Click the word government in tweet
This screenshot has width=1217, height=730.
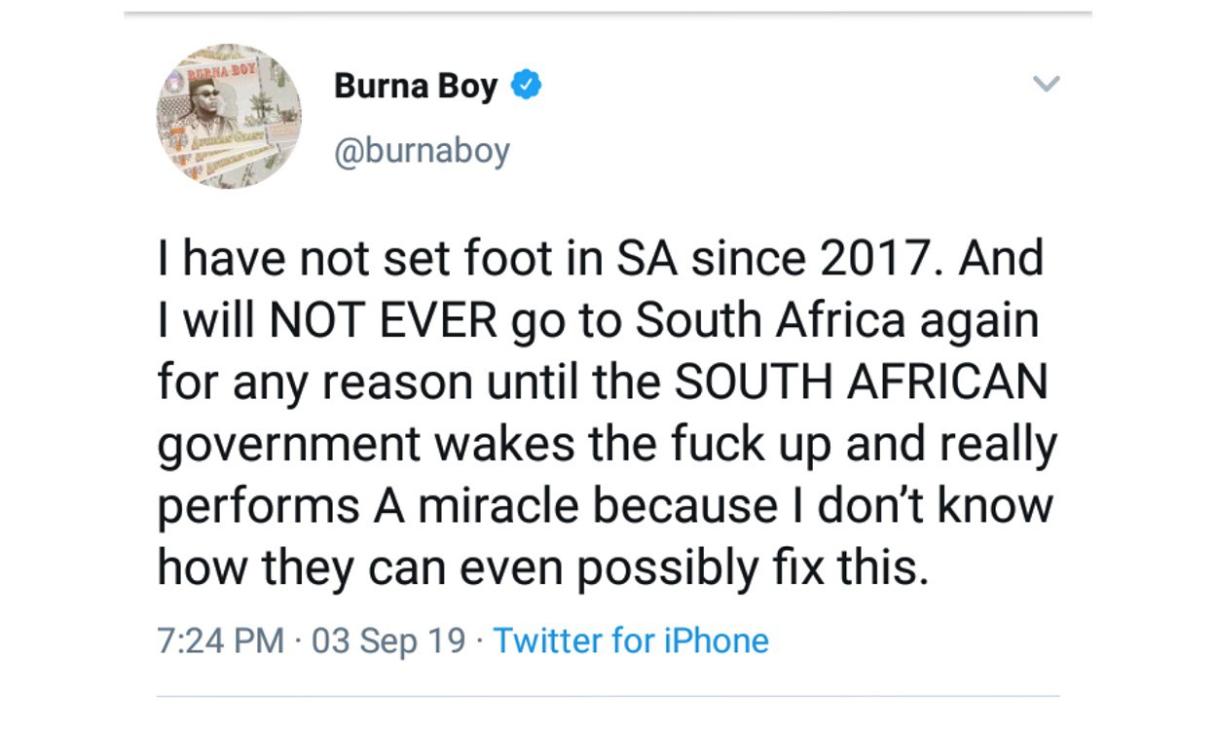tap(289, 444)
